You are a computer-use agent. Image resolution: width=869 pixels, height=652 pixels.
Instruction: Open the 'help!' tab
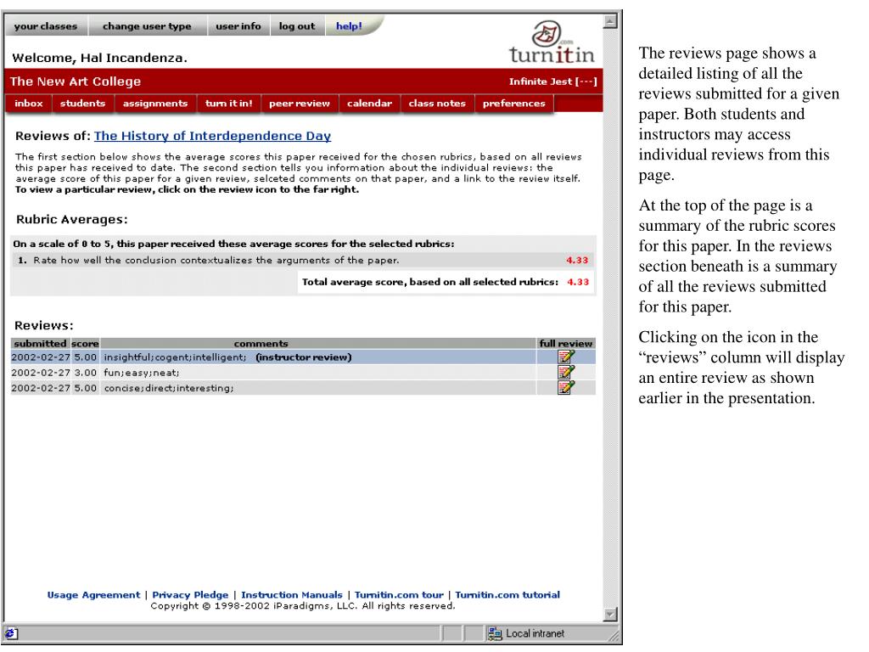pos(349,26)
